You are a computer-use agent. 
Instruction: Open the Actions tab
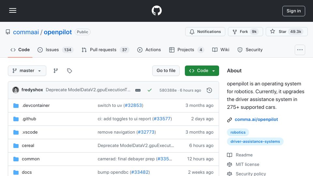(149, 50)
